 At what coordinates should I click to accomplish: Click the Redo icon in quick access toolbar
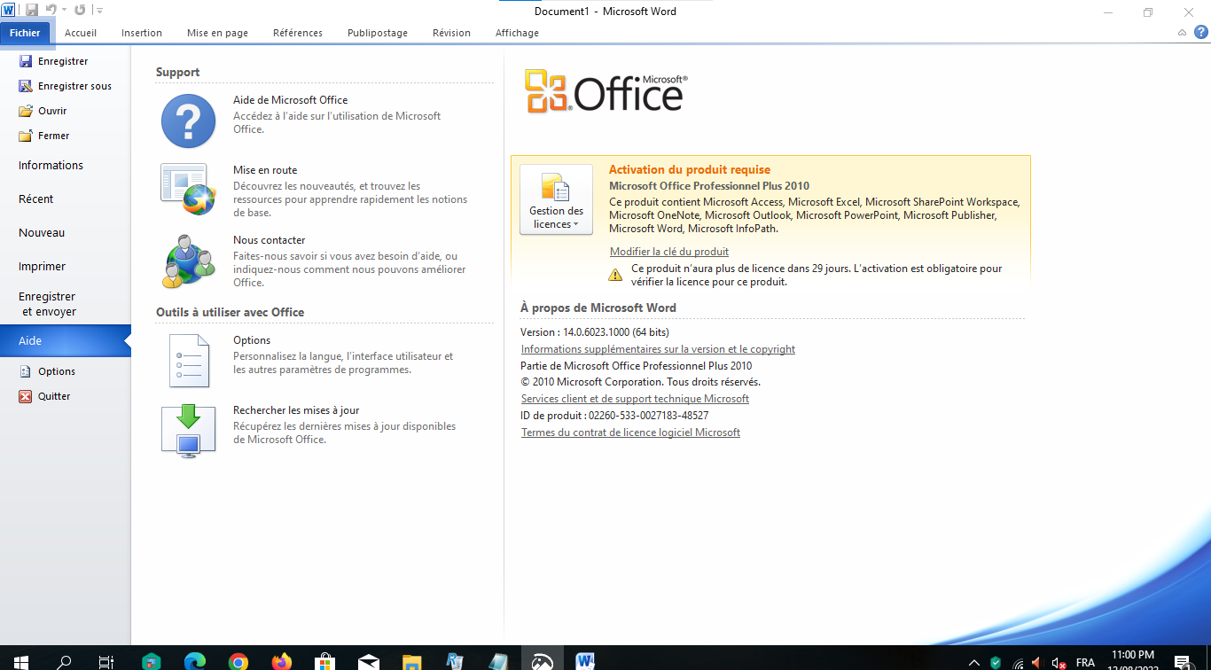point(80,10)
